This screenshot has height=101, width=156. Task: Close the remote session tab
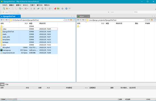(x=88, y=17)
